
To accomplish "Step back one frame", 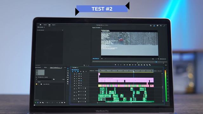I will (127, 65).
